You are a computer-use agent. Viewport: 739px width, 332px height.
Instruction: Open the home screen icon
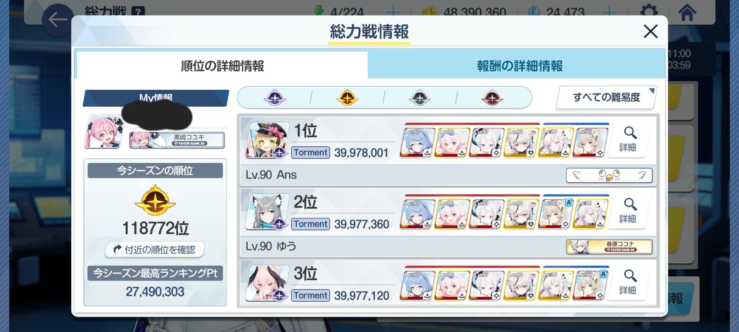[687, 13]
